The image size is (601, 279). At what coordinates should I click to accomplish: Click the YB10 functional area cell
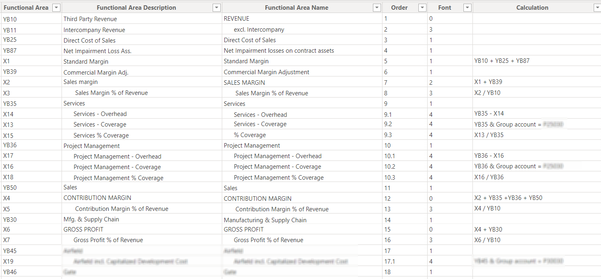coord(10,19)
